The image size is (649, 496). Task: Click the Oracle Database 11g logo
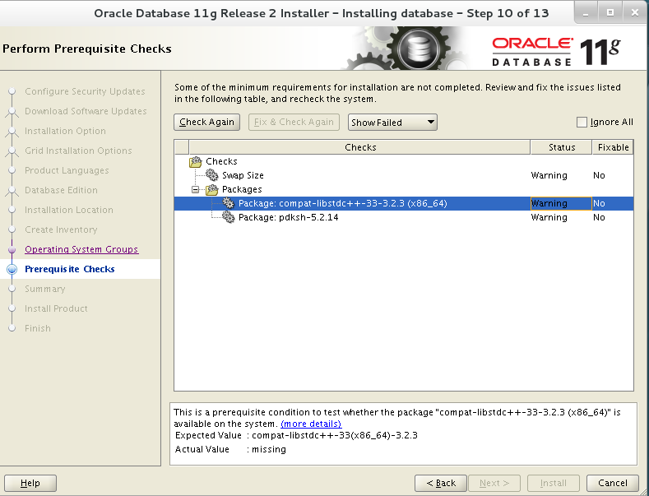point(556,52)
